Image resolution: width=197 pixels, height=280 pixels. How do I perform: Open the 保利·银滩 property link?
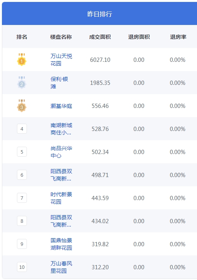(59, 83)
